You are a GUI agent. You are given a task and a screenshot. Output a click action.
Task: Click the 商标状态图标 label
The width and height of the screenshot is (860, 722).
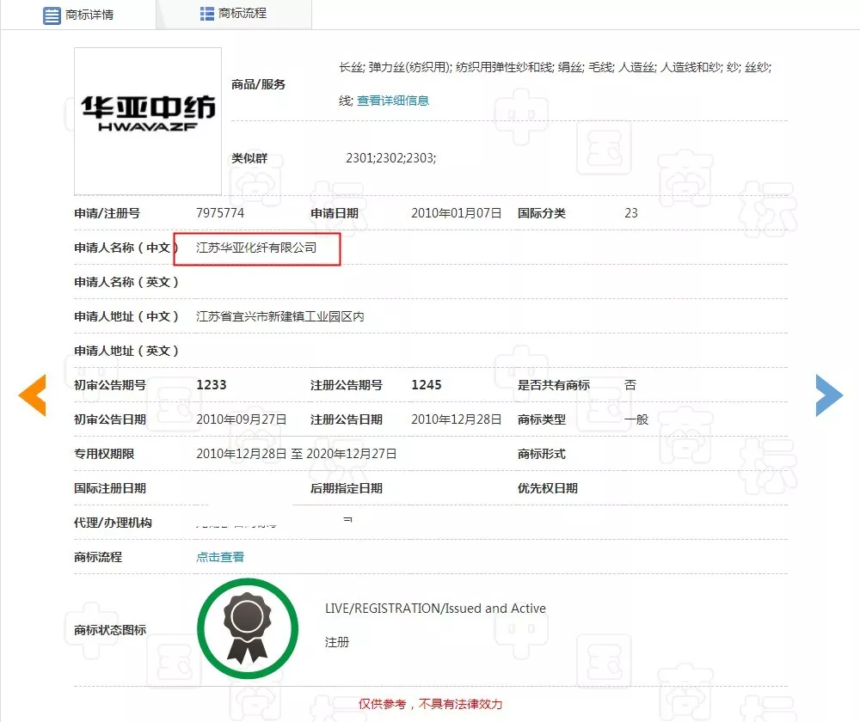click(110, 630)
